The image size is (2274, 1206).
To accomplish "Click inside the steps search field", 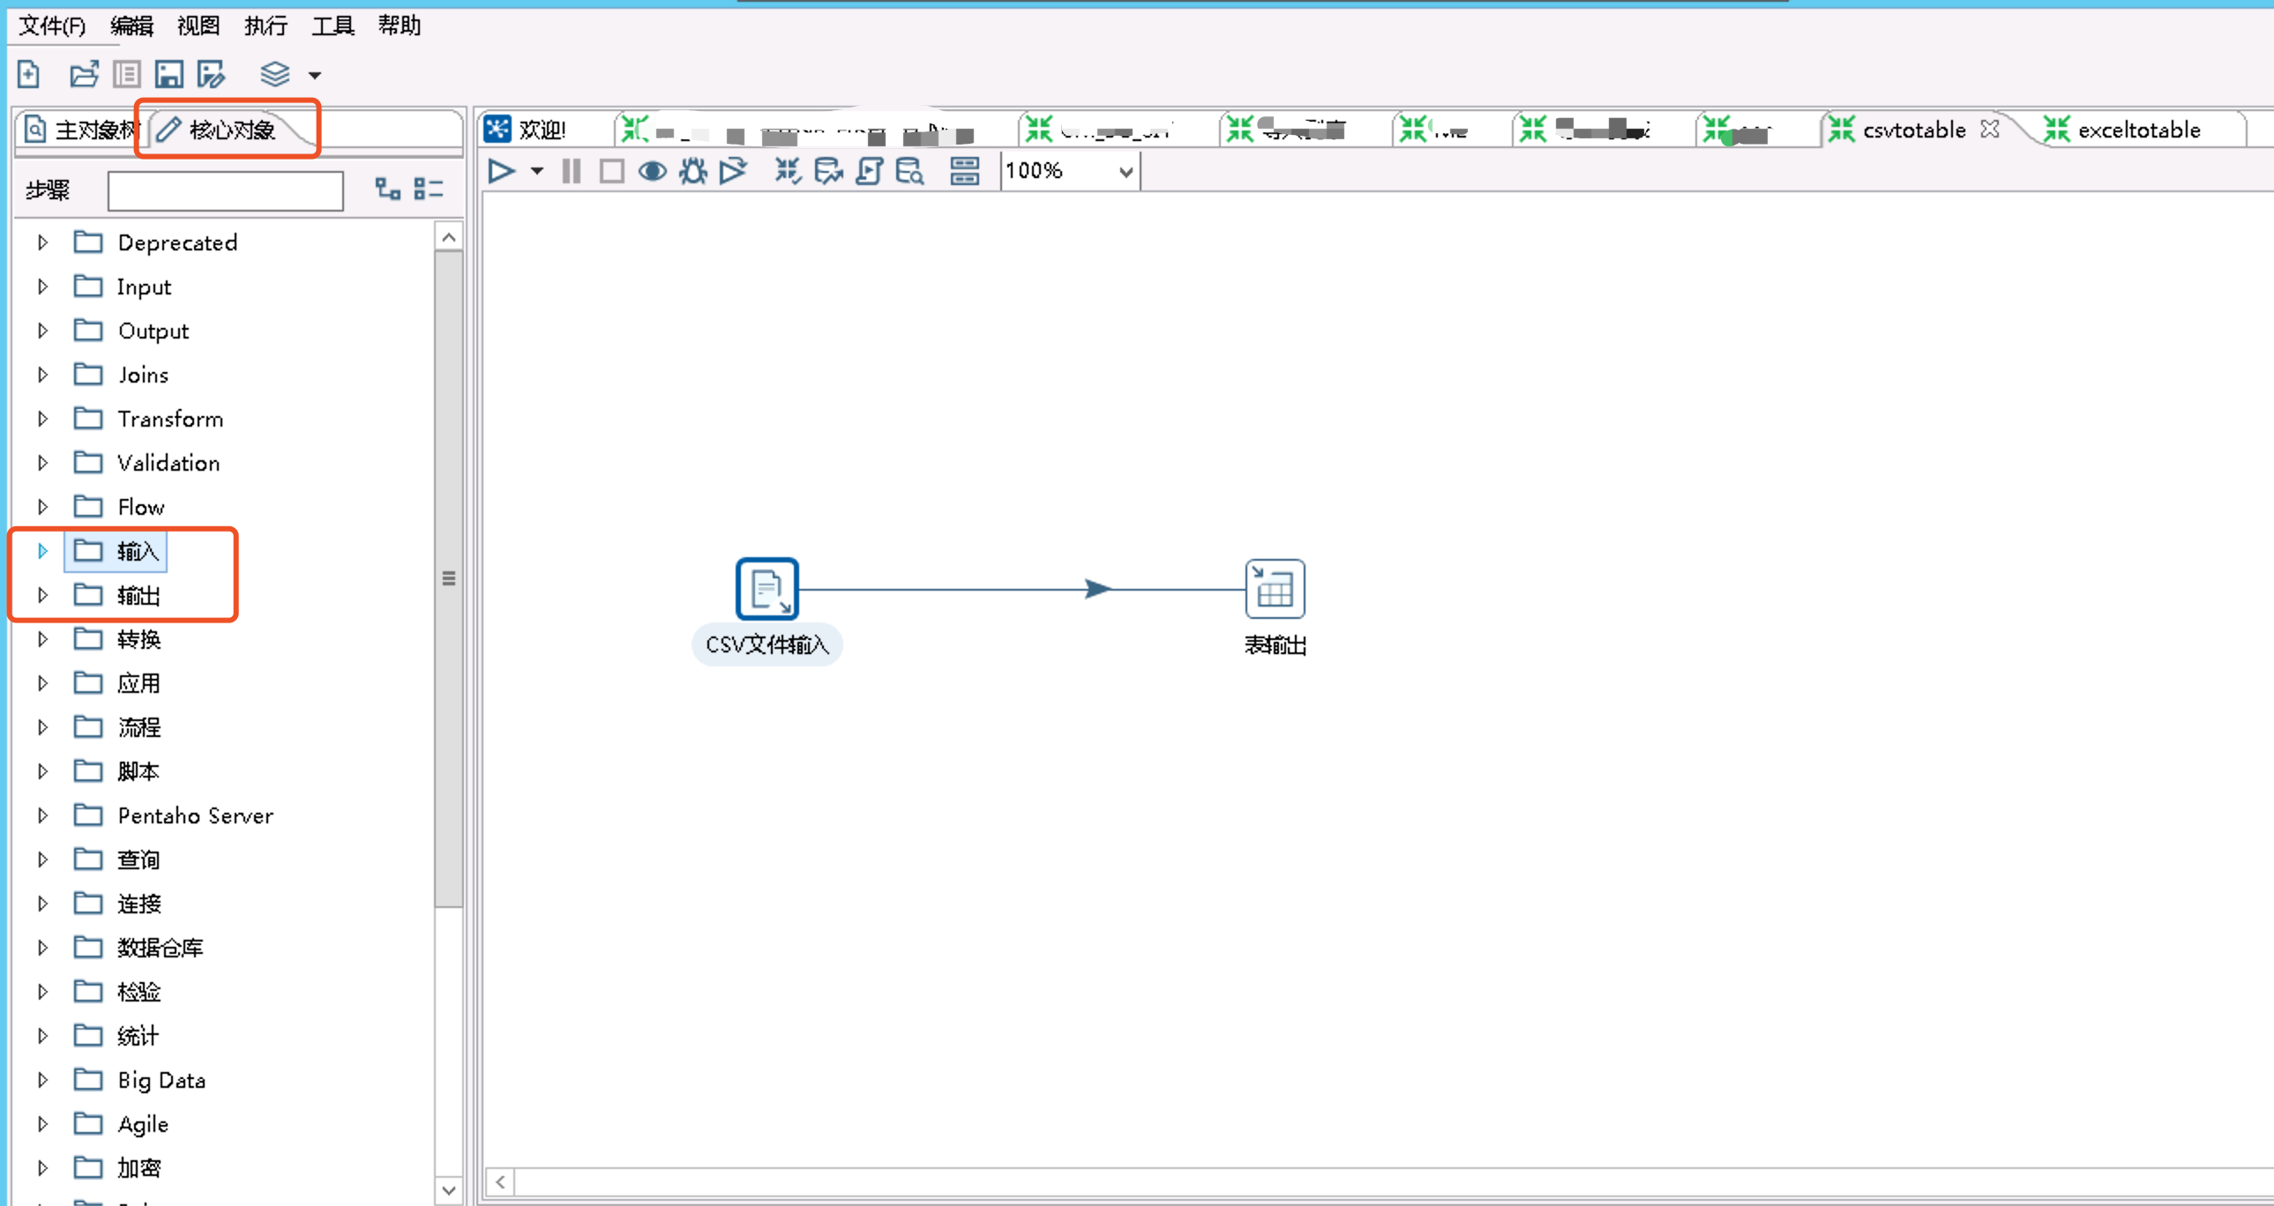I will coord(224,190).
